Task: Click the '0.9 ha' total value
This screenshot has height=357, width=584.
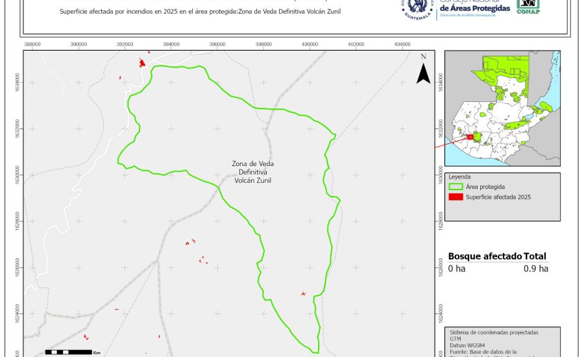Action: 535,268
